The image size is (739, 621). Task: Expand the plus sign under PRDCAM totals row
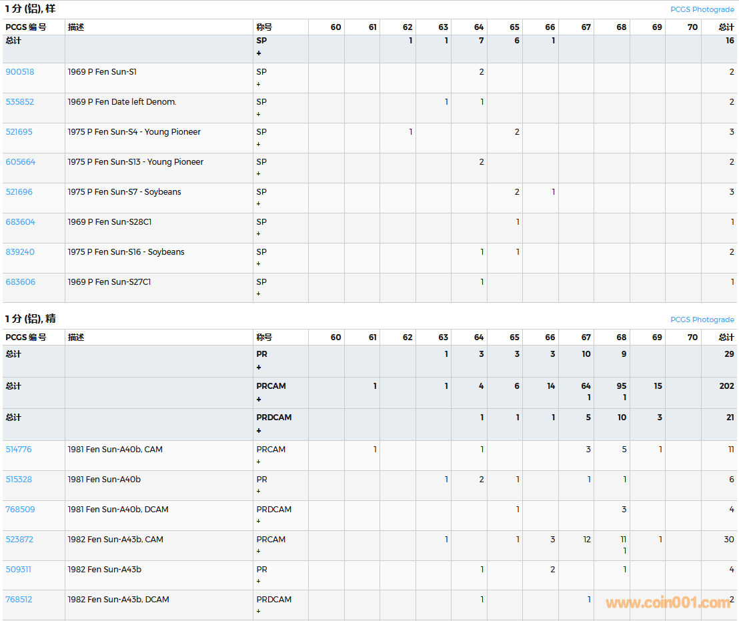pos(259,430)
